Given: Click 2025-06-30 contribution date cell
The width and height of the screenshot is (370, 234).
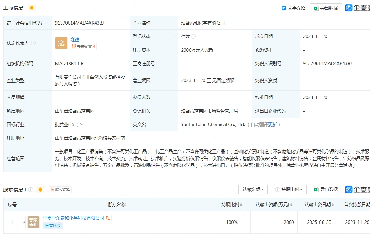Looking at the screenshot, I should [319, 223].
